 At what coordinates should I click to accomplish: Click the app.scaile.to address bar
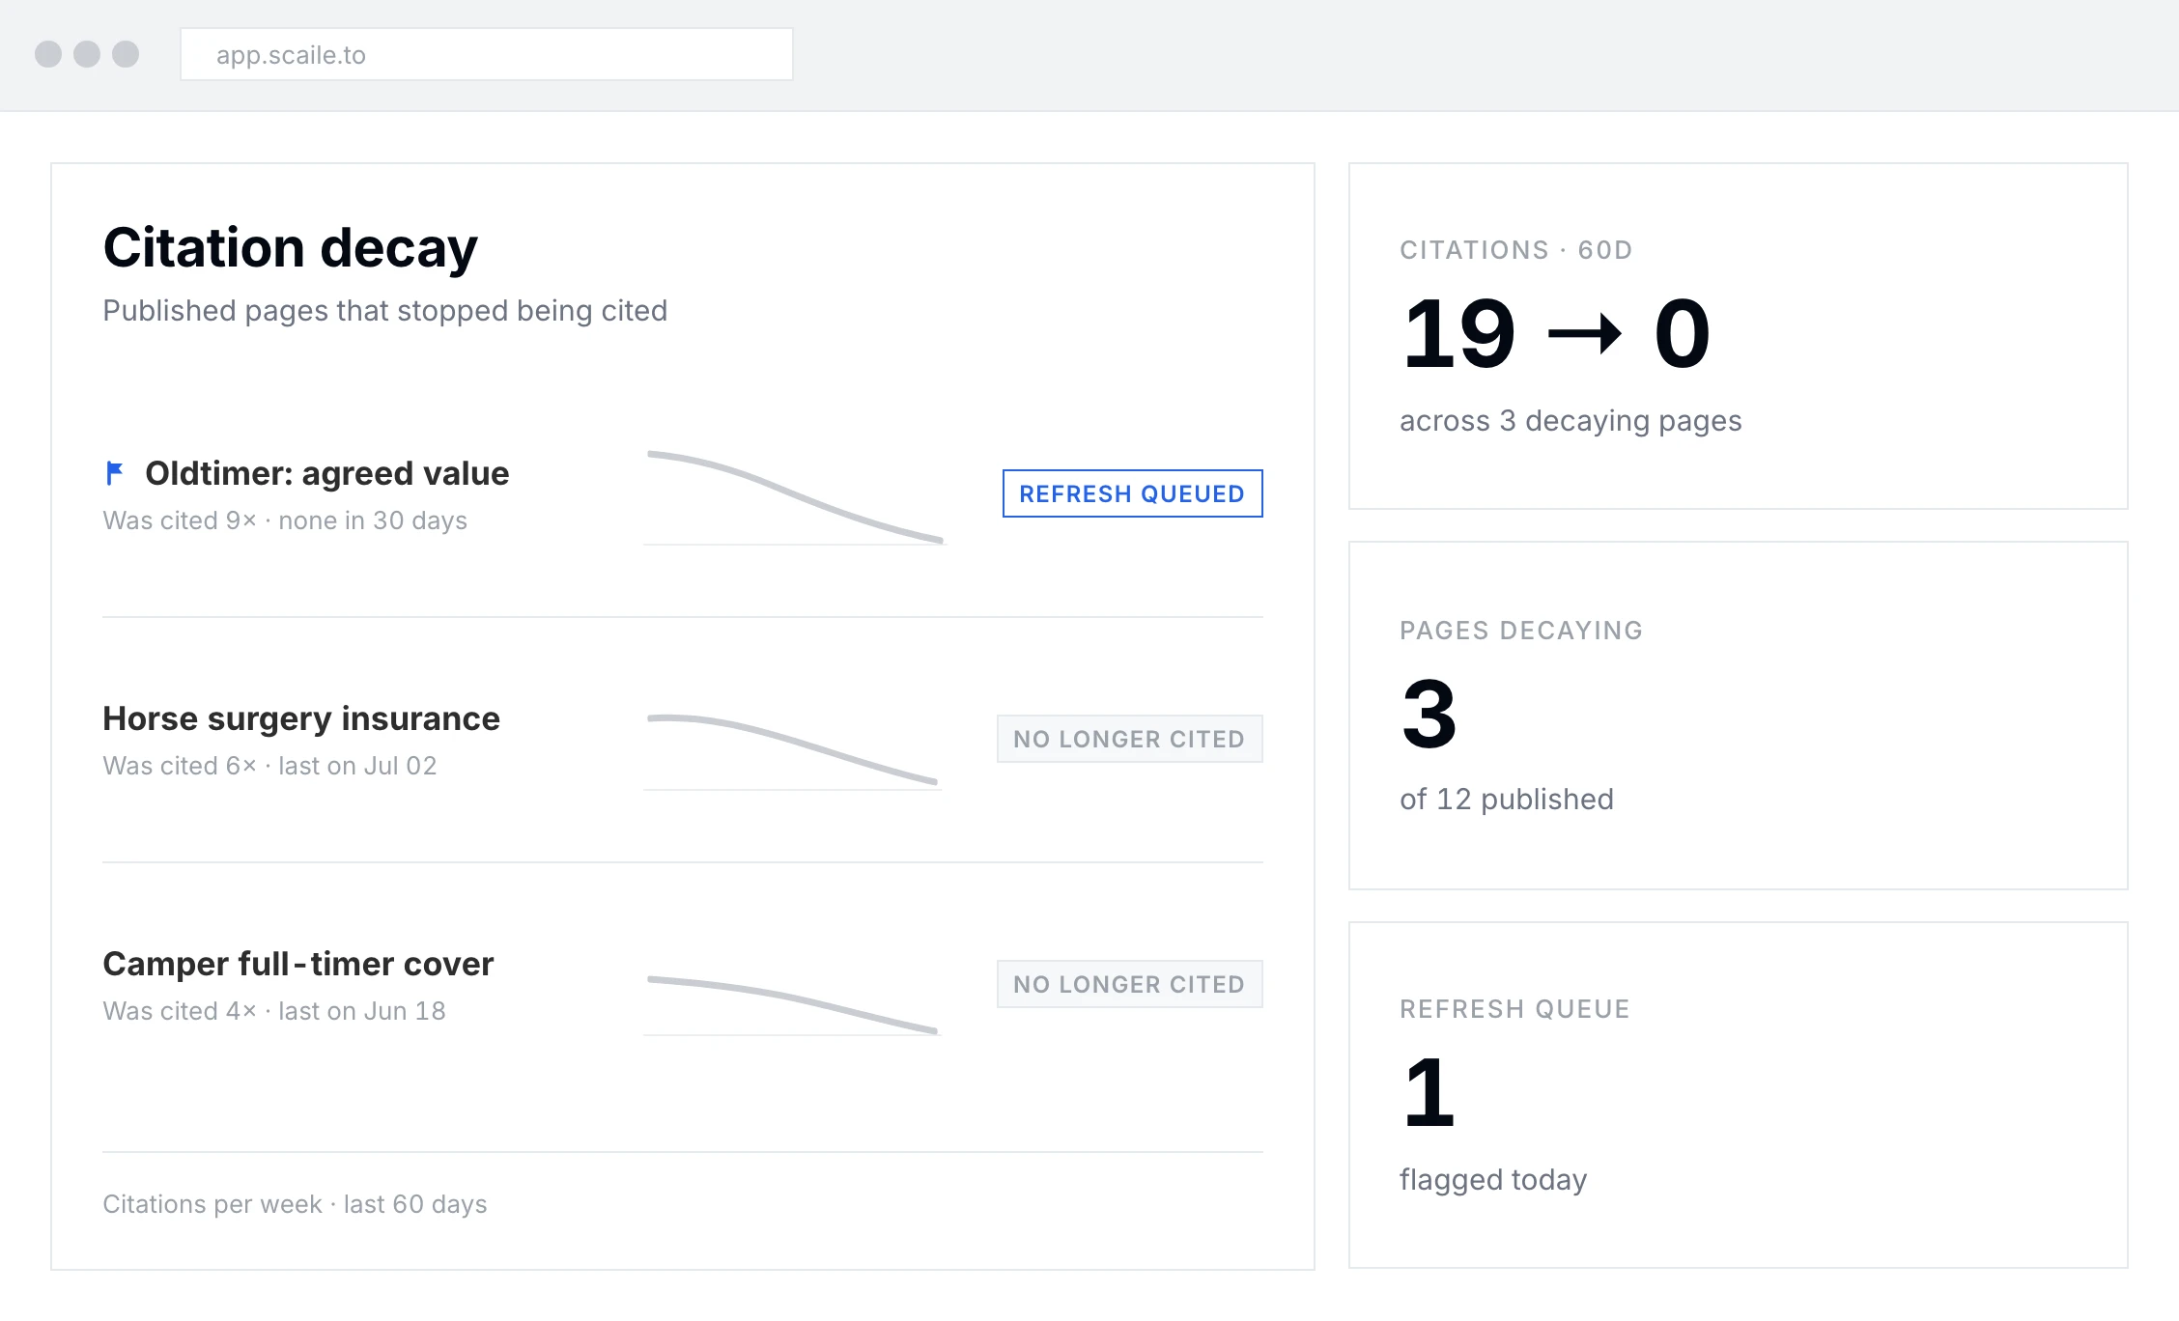click(x=487, y=54)
